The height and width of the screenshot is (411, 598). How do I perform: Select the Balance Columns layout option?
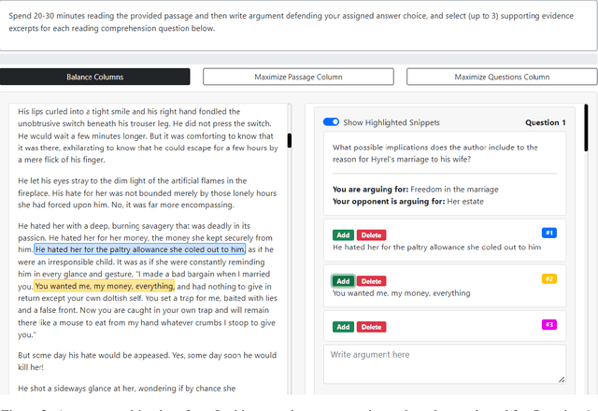click(x=94, y=77)
